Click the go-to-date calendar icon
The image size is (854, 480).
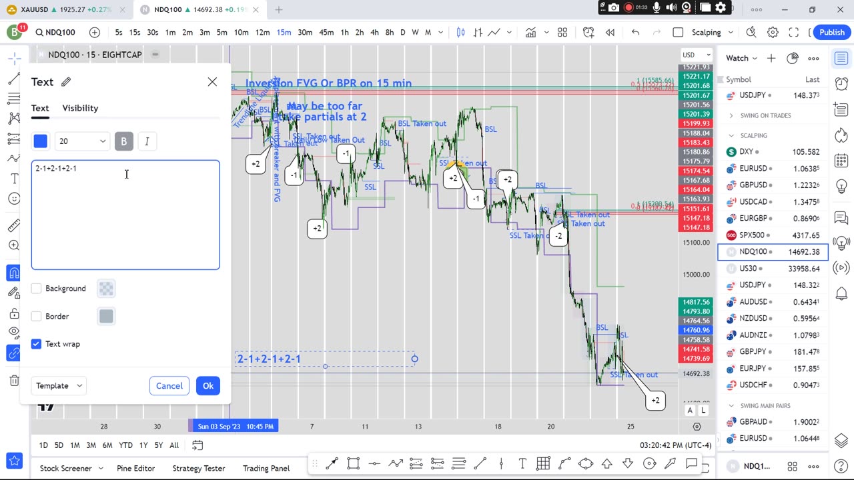(197, 445)
